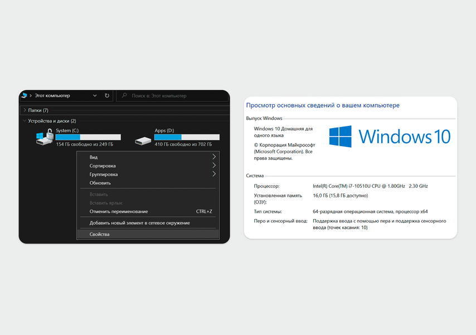Screen dimensions: 476x335
Task: Click the Выпуск Windows section heading
Action: click(x=264, y=118)
